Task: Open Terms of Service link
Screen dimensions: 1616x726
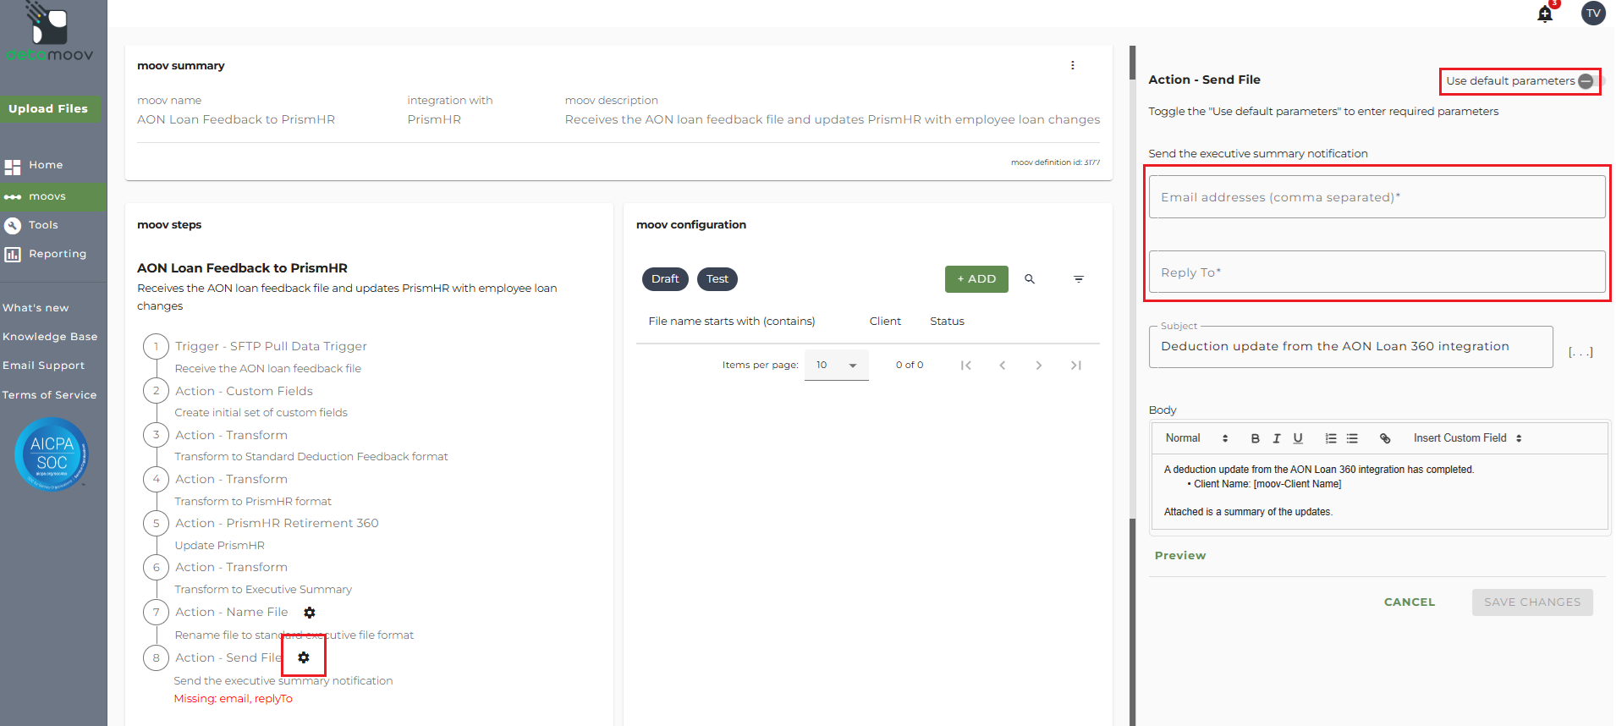Action: coord(49,395)
